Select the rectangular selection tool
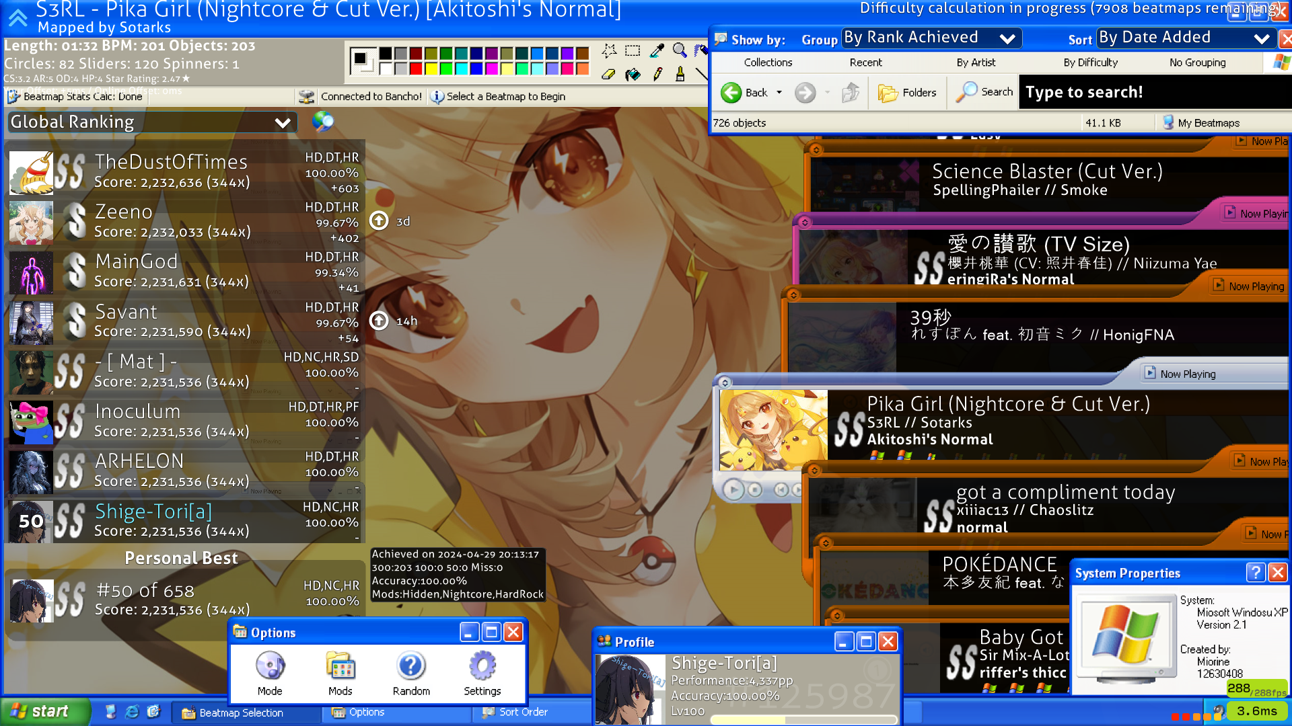 [x=633, y=50]
